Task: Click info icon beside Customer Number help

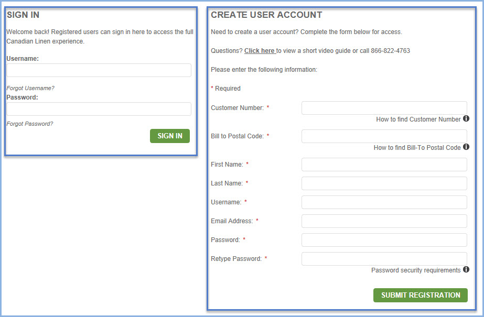Action: pyautogui.click(x=466, y=119)
